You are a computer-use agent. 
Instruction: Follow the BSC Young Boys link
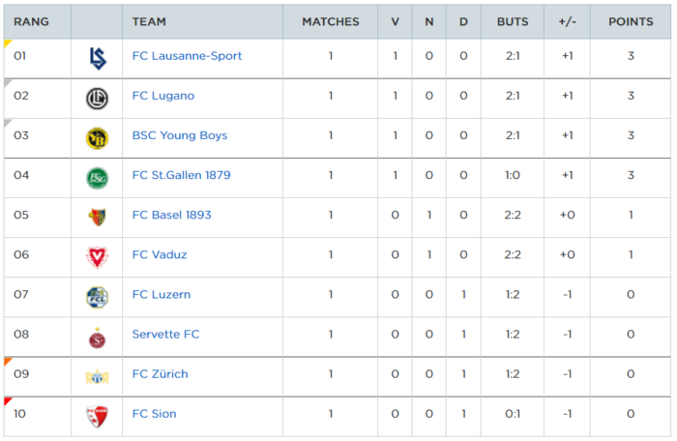point(180,135)
